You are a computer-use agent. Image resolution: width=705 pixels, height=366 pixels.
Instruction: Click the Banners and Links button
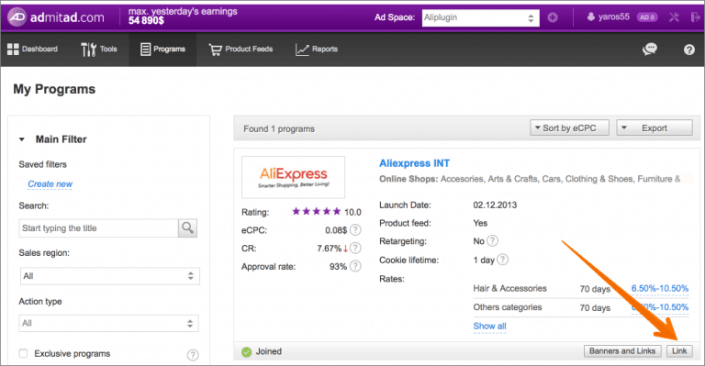[622, 350]
